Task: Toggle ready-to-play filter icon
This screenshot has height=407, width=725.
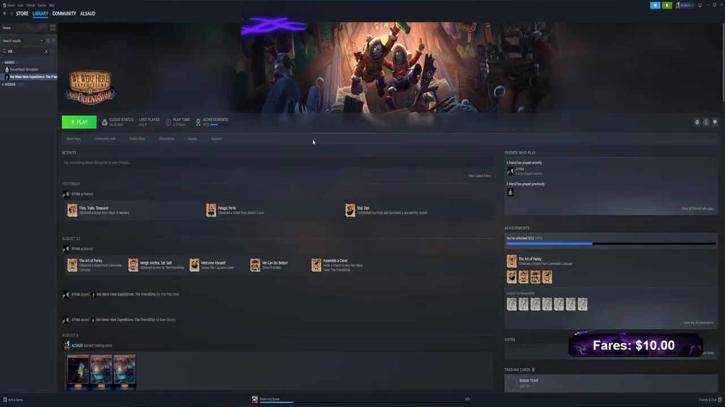Action: pos(54,41)
